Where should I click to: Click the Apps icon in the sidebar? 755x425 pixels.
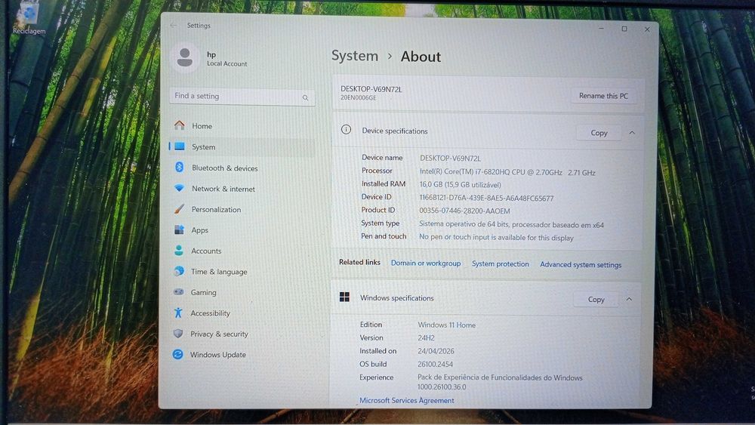[x=179, y=229]
